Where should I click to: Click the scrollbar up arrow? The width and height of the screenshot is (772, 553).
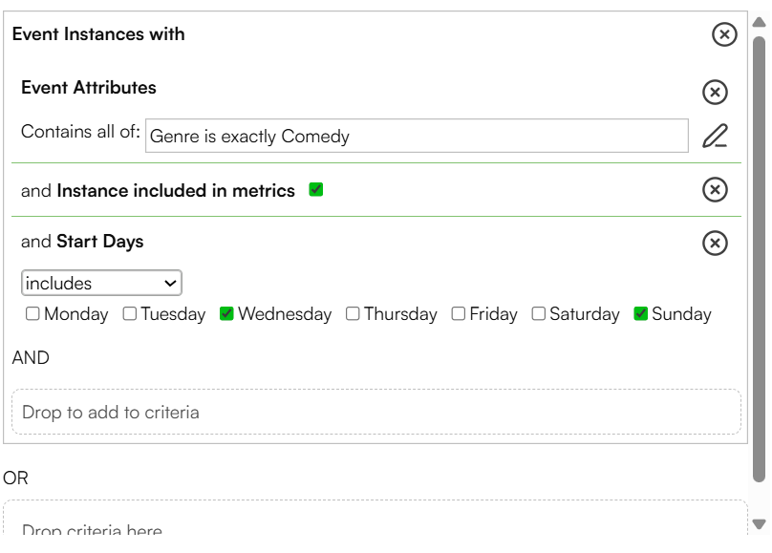(x=760, y=22)
